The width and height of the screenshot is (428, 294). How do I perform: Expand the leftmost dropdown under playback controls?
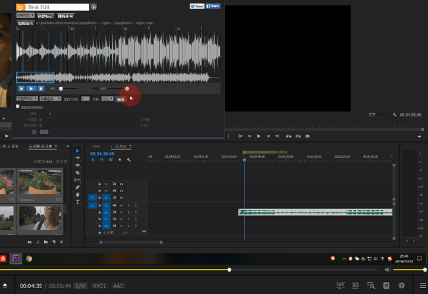26,99
